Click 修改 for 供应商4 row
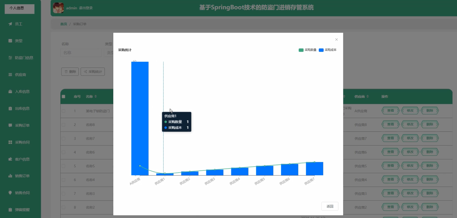The height and width of the screenshot is (218, 457). (x=410, y=179)
